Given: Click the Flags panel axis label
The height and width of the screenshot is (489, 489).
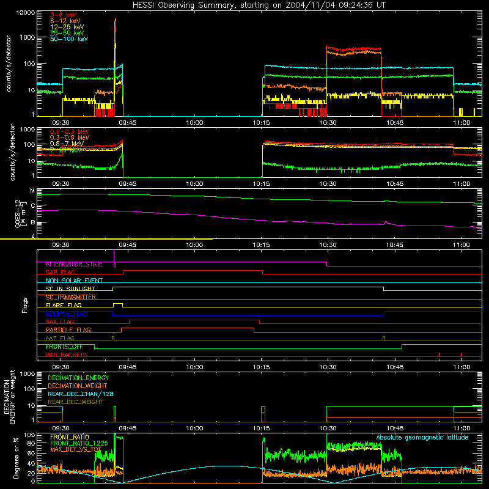Looking at the screenshot, I should click(x=24, y=305).
